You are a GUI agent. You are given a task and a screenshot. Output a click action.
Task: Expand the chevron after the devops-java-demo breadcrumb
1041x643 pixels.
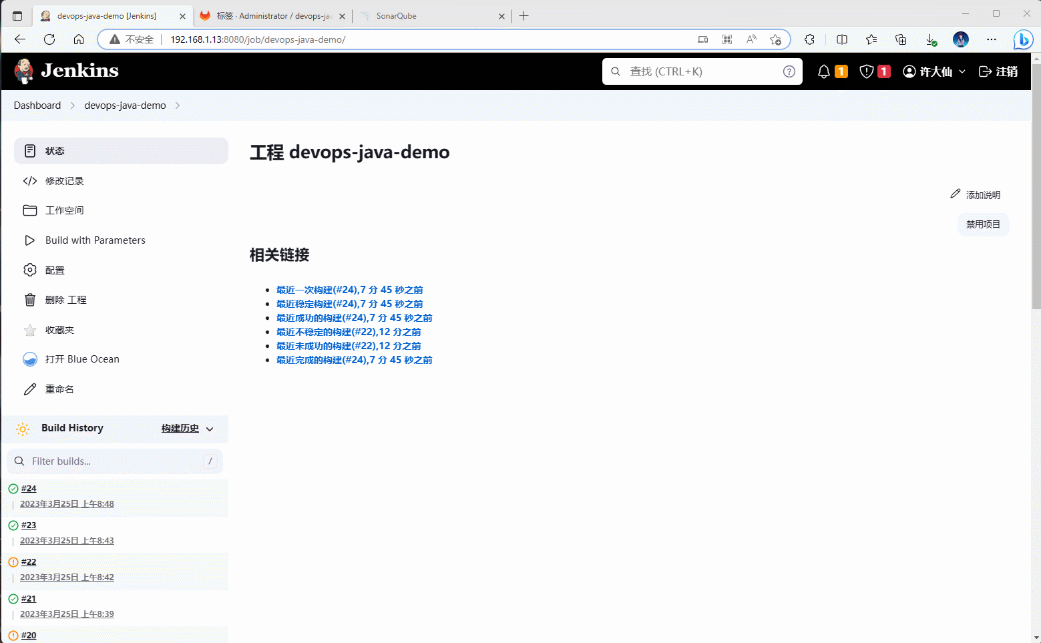click(x=178, y=105)
